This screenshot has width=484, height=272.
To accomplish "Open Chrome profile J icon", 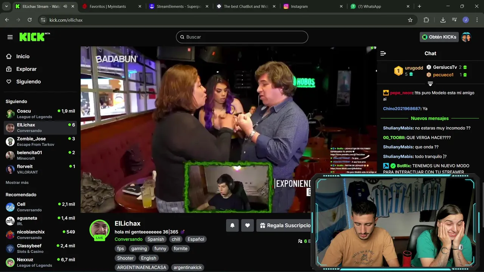I will (466, 20).
